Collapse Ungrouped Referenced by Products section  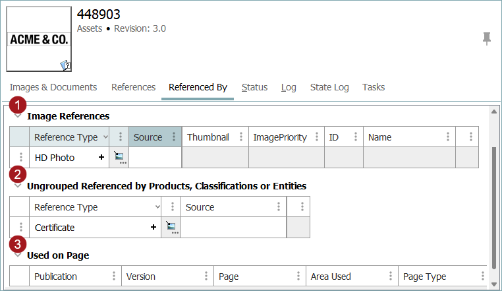[18, 186]
